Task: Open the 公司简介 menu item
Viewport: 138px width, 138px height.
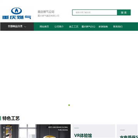Action: click(x=59, y=26)
